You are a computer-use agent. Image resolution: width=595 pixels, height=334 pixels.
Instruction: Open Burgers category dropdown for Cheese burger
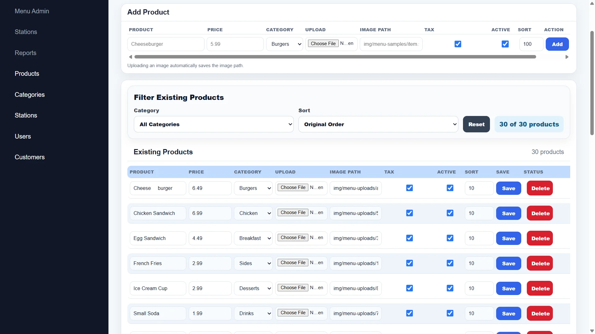point(253,188)
